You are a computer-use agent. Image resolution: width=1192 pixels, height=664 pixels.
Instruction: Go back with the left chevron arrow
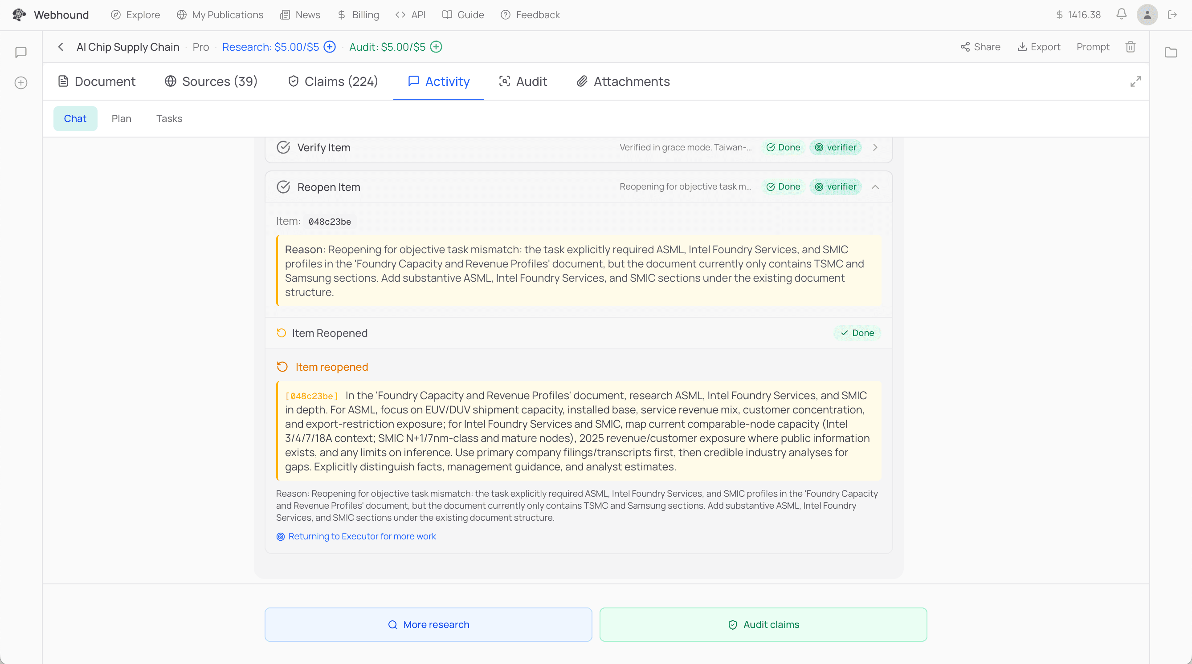pyautogui.click(x=61, y=47)
